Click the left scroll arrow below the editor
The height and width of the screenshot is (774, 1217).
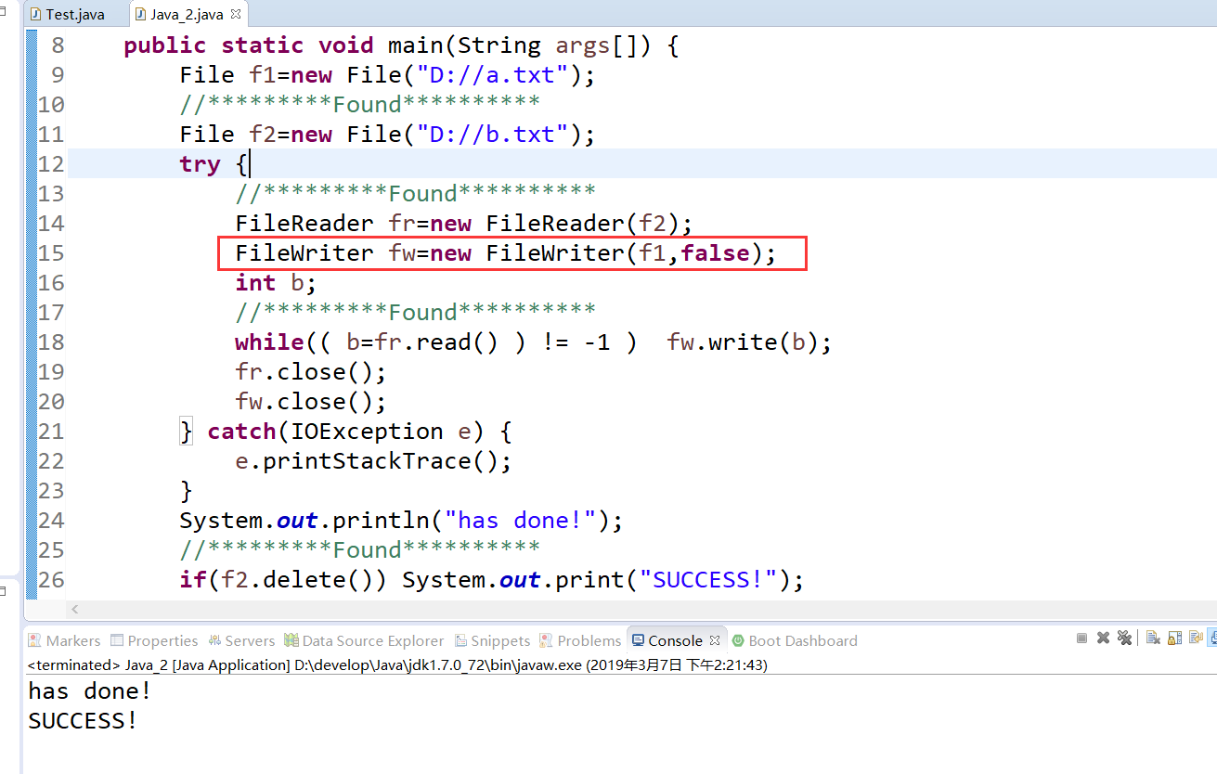pos(74,609)
